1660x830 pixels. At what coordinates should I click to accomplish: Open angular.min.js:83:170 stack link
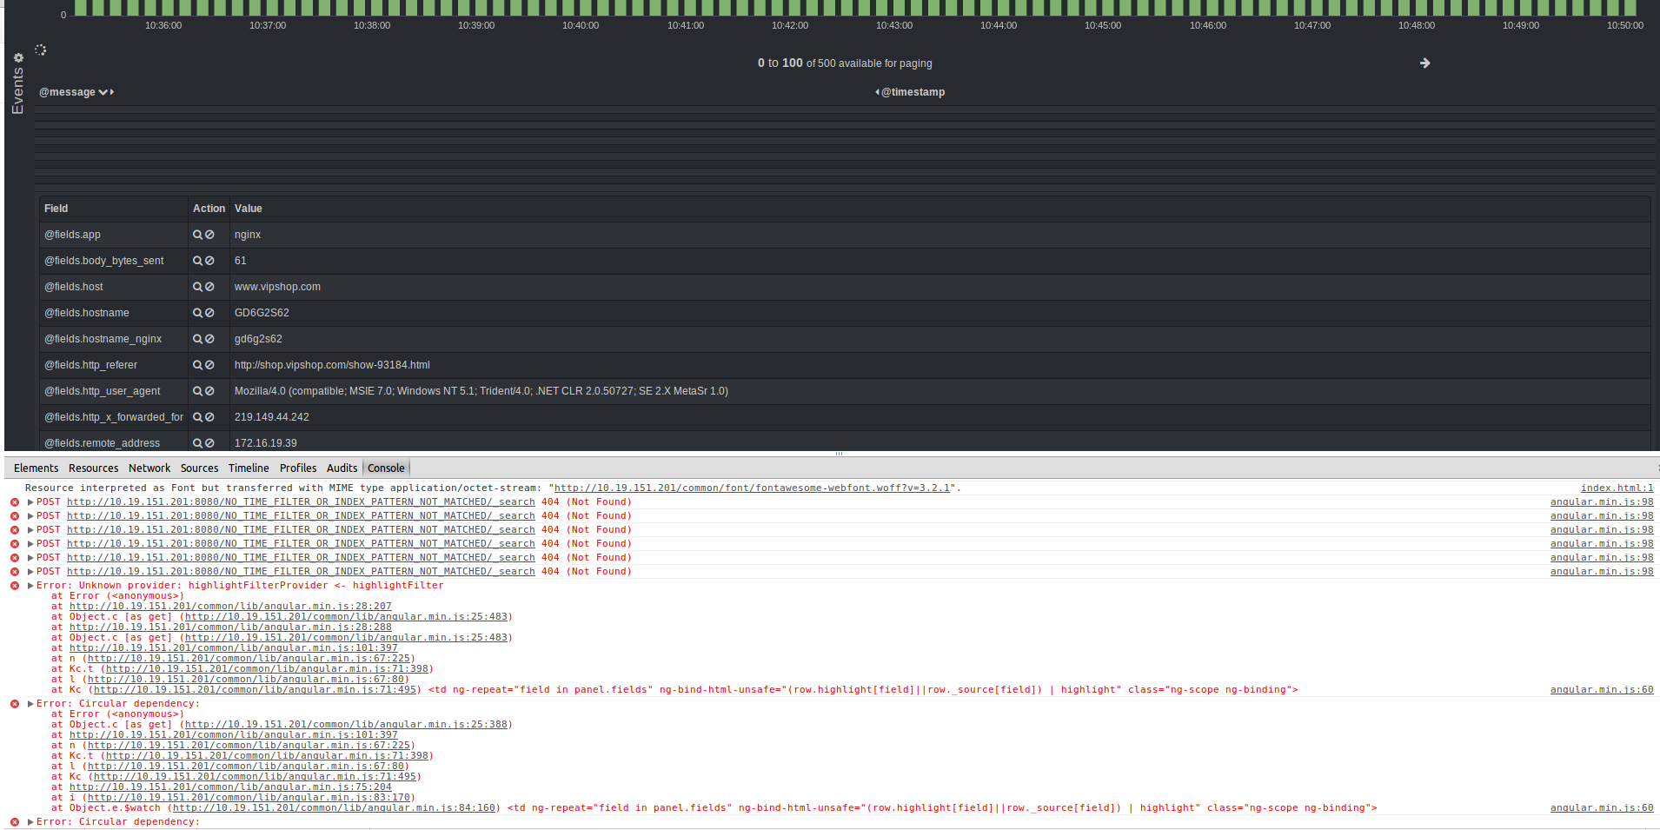(x=249, y=798)
